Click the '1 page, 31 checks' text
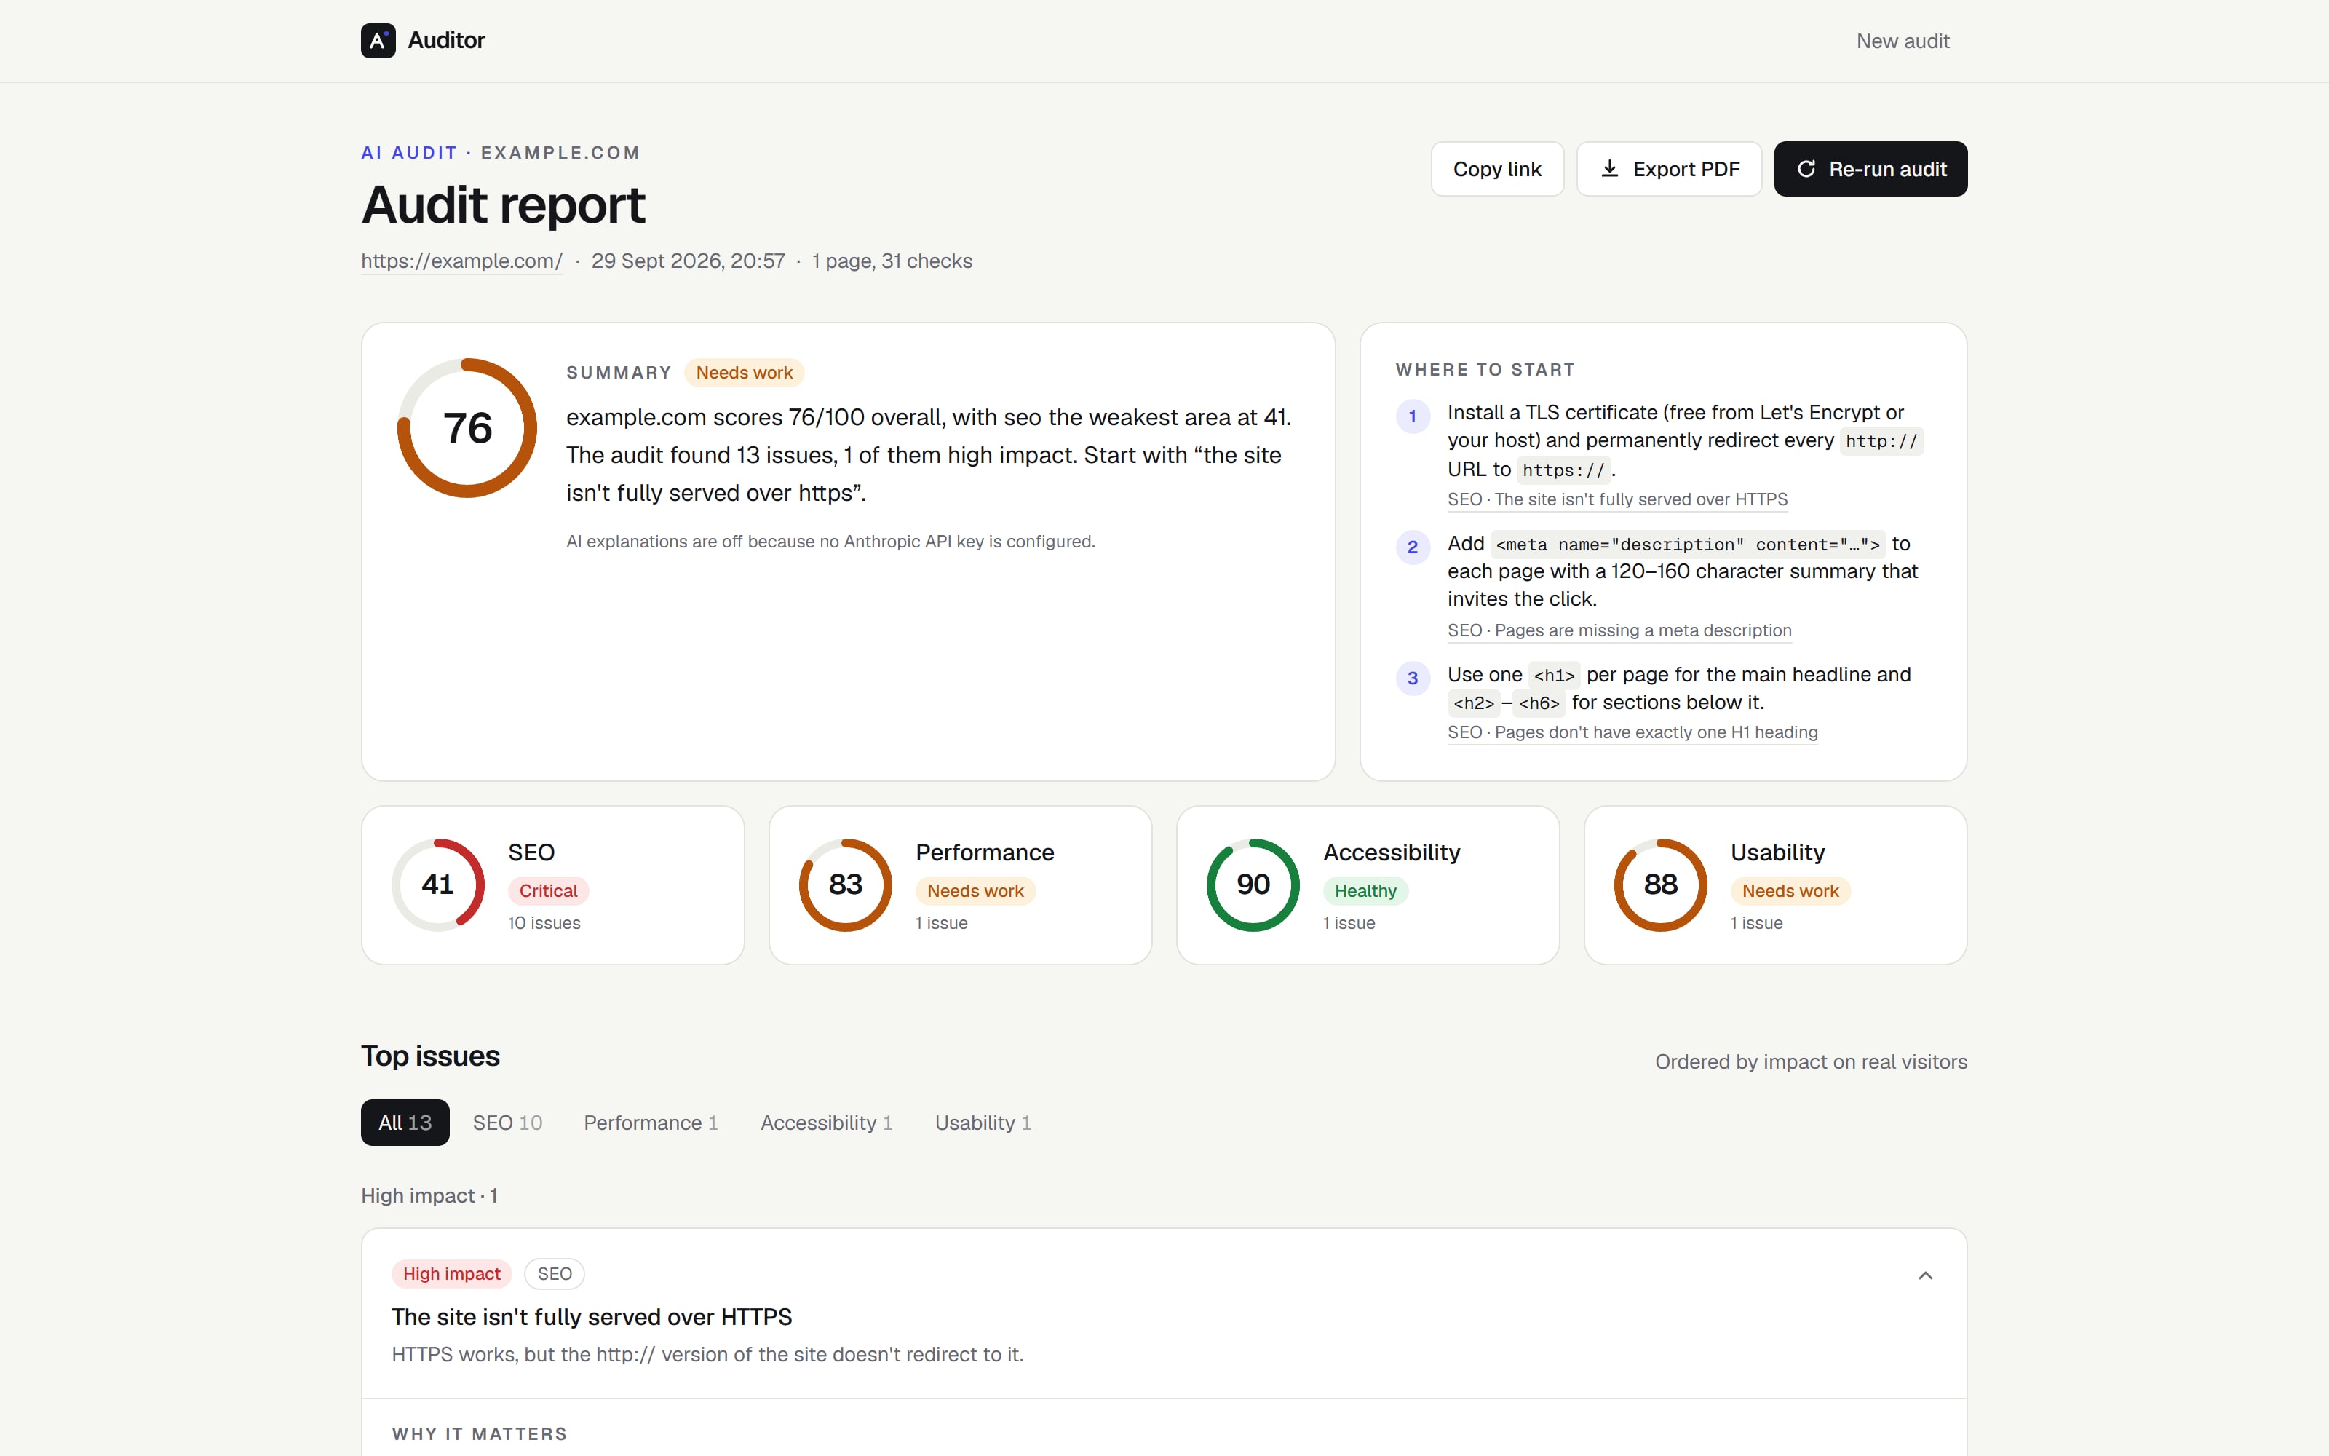Image resolution: width=2329 pixels, height=1456 pixels. (891, 261)
